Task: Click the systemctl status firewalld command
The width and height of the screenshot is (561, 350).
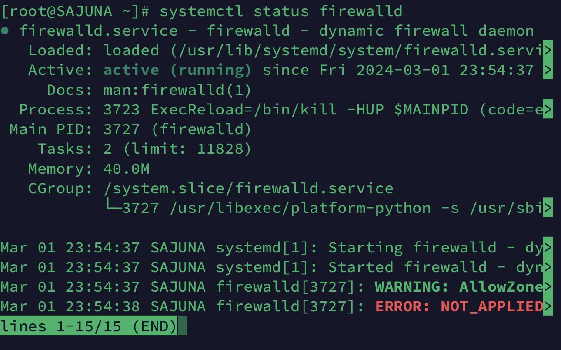Action: pos(281,11)
